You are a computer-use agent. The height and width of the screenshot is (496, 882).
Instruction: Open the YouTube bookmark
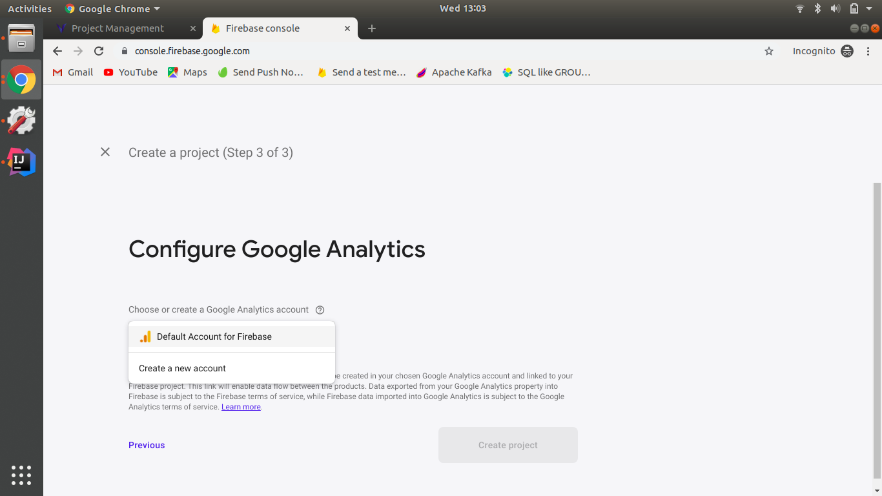130,72
